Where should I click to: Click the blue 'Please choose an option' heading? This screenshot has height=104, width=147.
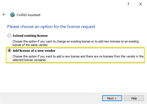[x=51, y=27]
